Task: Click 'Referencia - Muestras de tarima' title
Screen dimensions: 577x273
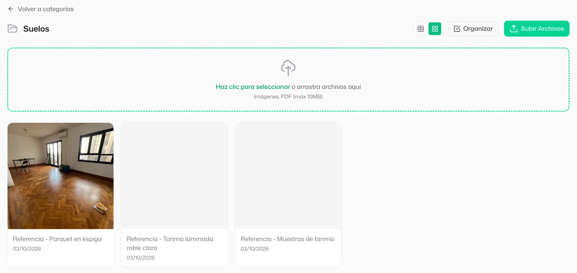Action: [x=287, y=239]
